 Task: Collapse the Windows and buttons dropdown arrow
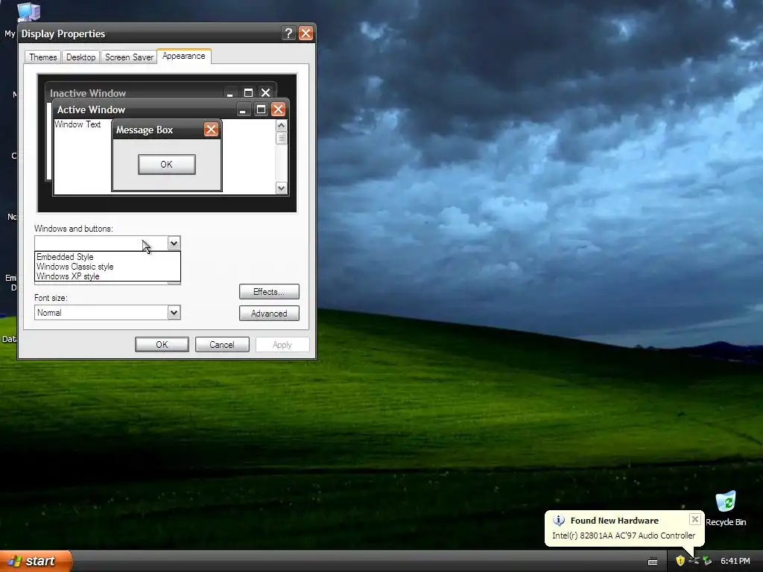[x=174, y=244]
